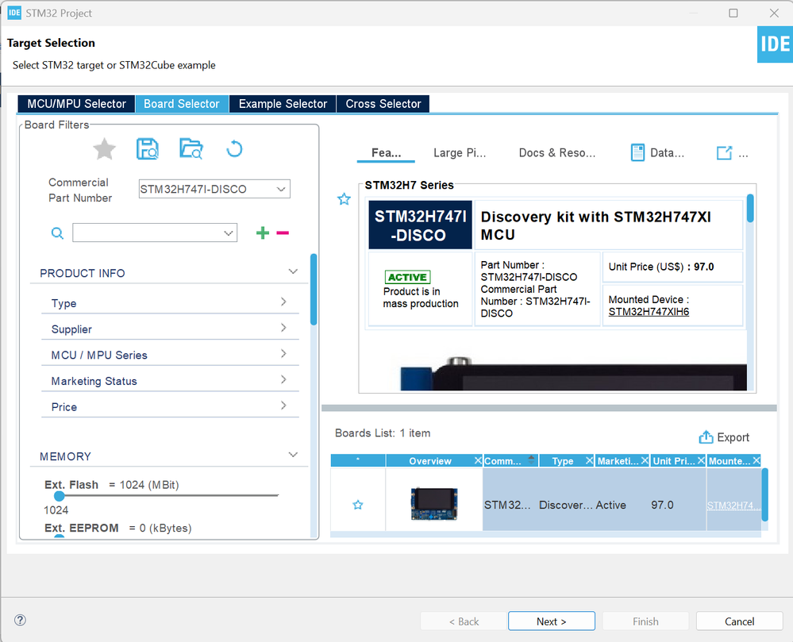This screenshot has height=642, width=793.
Task: Open Commercial Part Number dropdown
Action: tap(281, 189)
